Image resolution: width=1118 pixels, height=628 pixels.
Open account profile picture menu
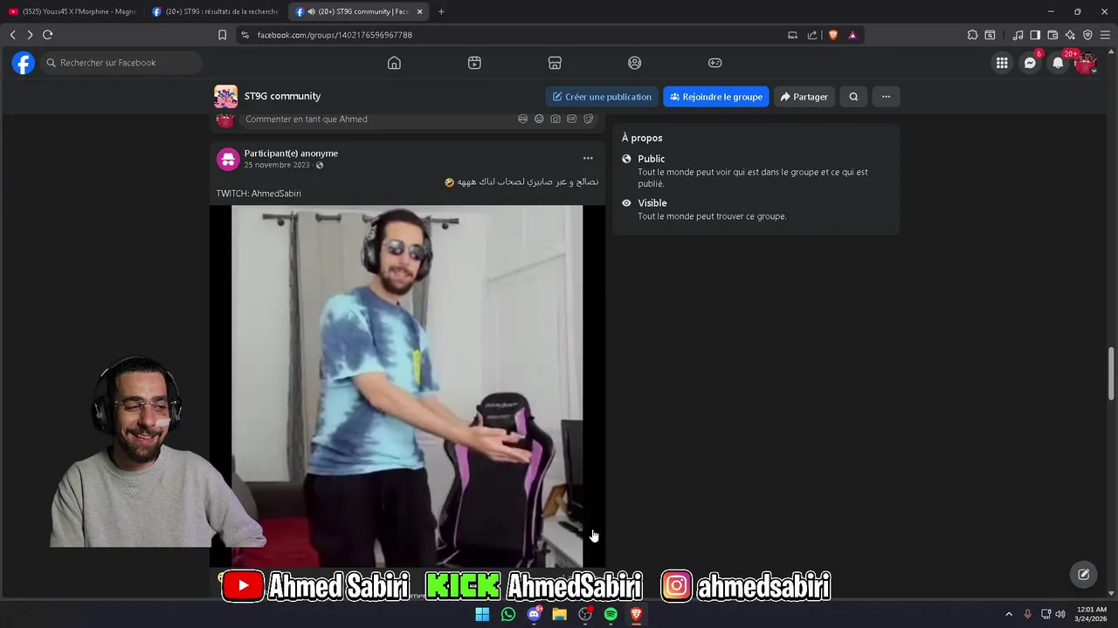[x=1086, y=63]
